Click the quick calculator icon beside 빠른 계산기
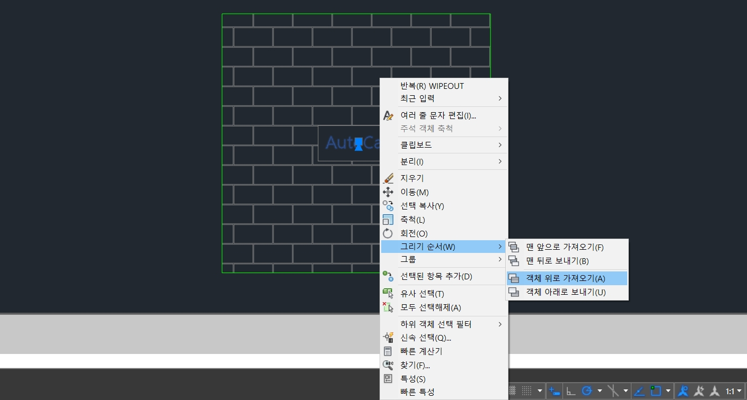Viewport: 747px width, 400px height. [x=388, y=351]
